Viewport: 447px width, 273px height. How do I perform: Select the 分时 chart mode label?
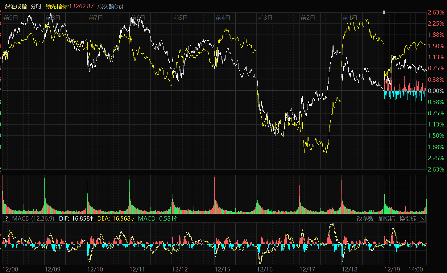(36, 6)
